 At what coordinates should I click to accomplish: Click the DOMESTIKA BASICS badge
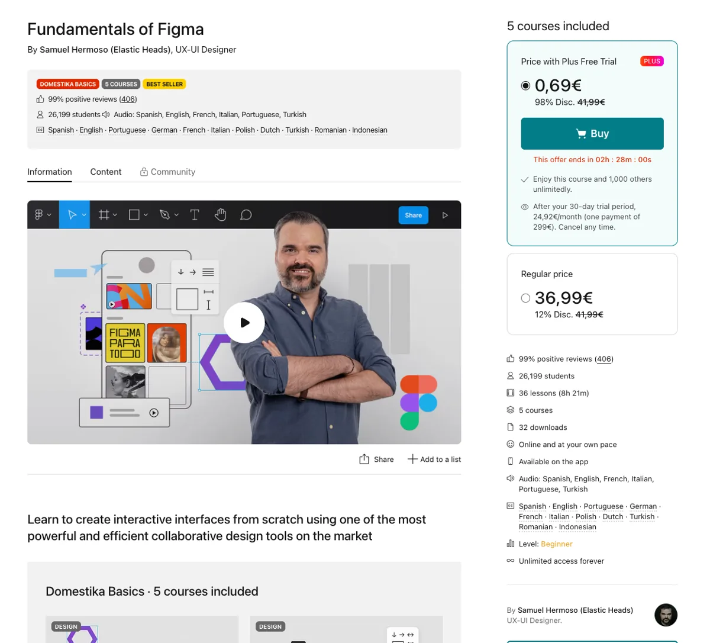[68, 84]
